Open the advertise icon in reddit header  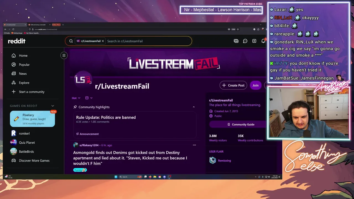click(x=236, y=41)
